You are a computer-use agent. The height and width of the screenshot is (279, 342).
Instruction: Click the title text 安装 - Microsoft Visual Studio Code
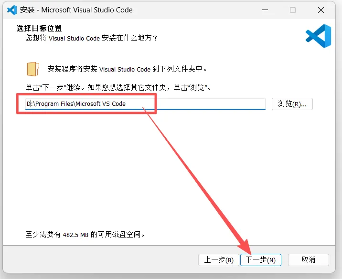76,10
